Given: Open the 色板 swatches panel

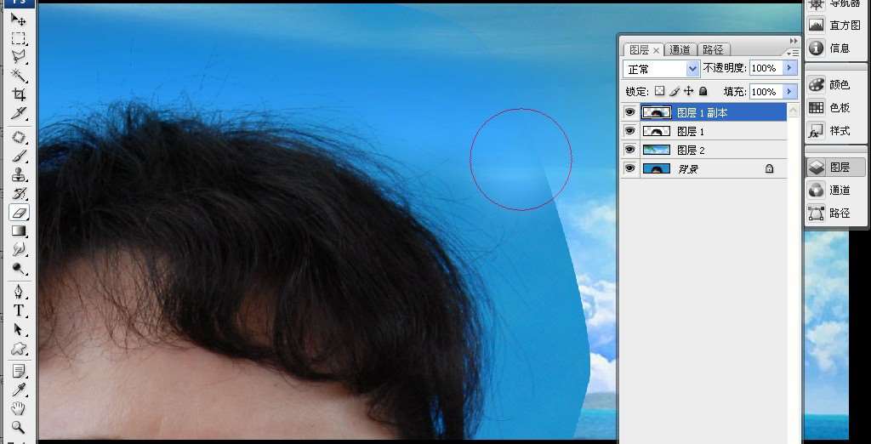Looking at the screenshot, I should click(x=835, y=108).
